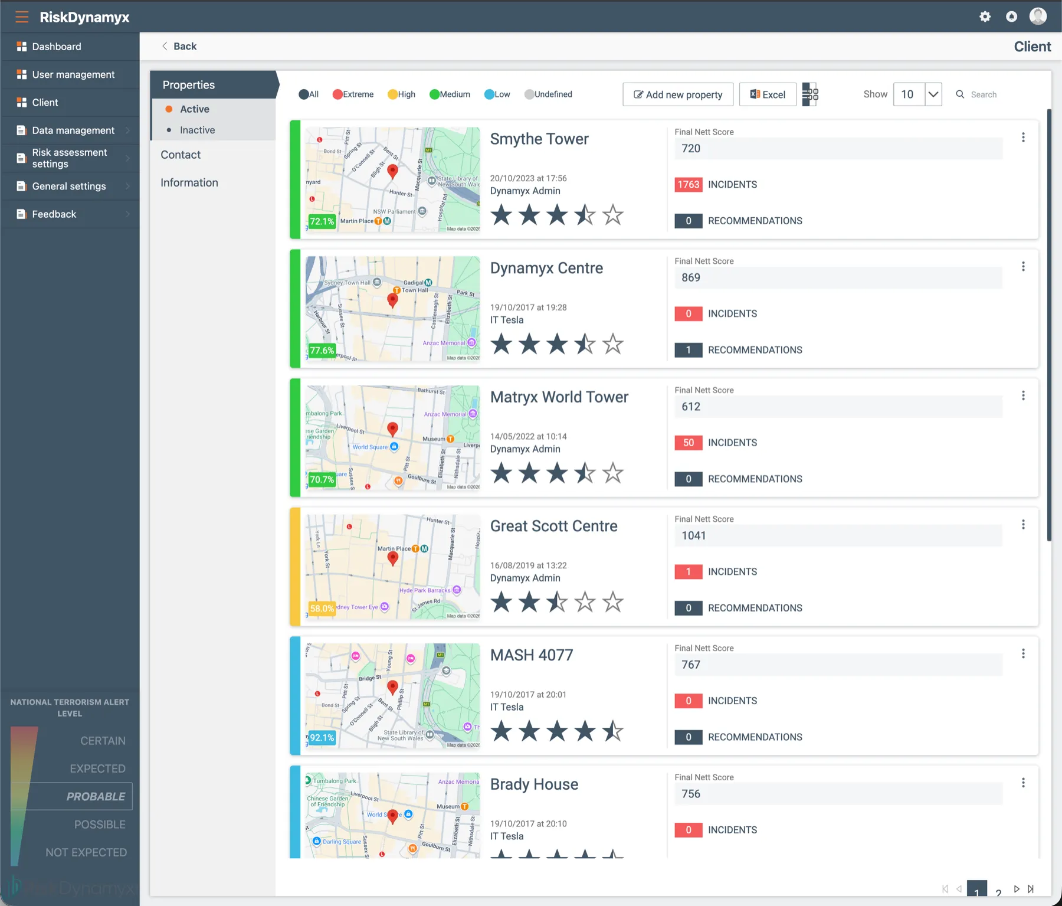
Task: Click the Dashboard sidebar icon
Action: (22, 47)
